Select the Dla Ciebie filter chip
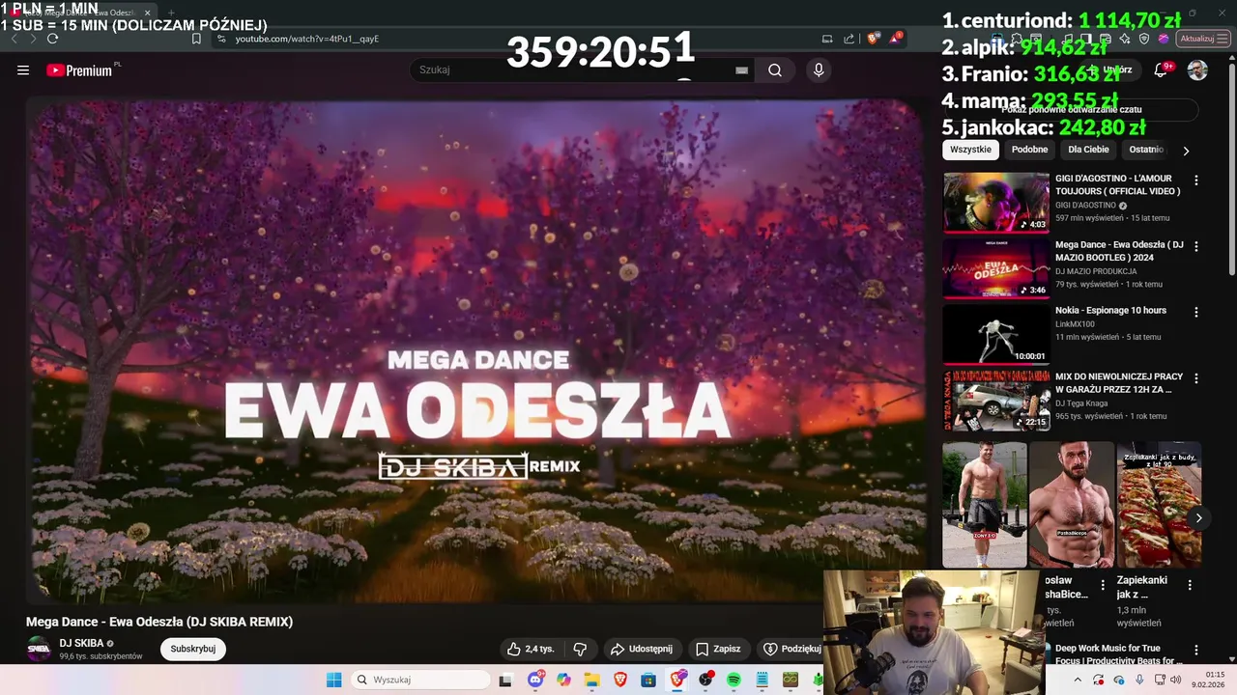 [x=1088, y=150]
